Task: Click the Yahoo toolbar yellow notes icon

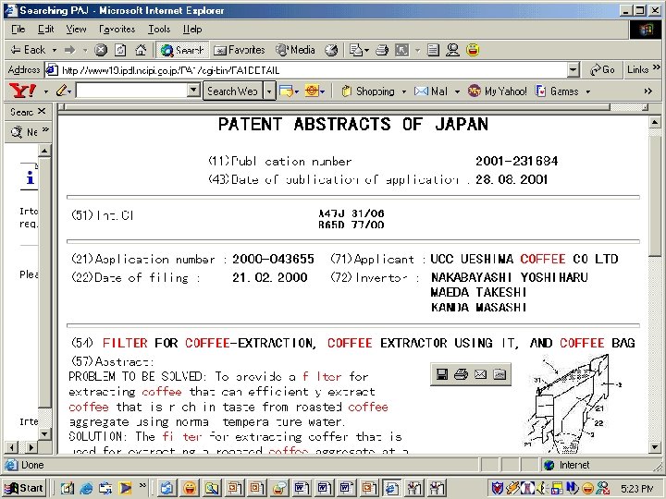Action: [x=286, y=91]
